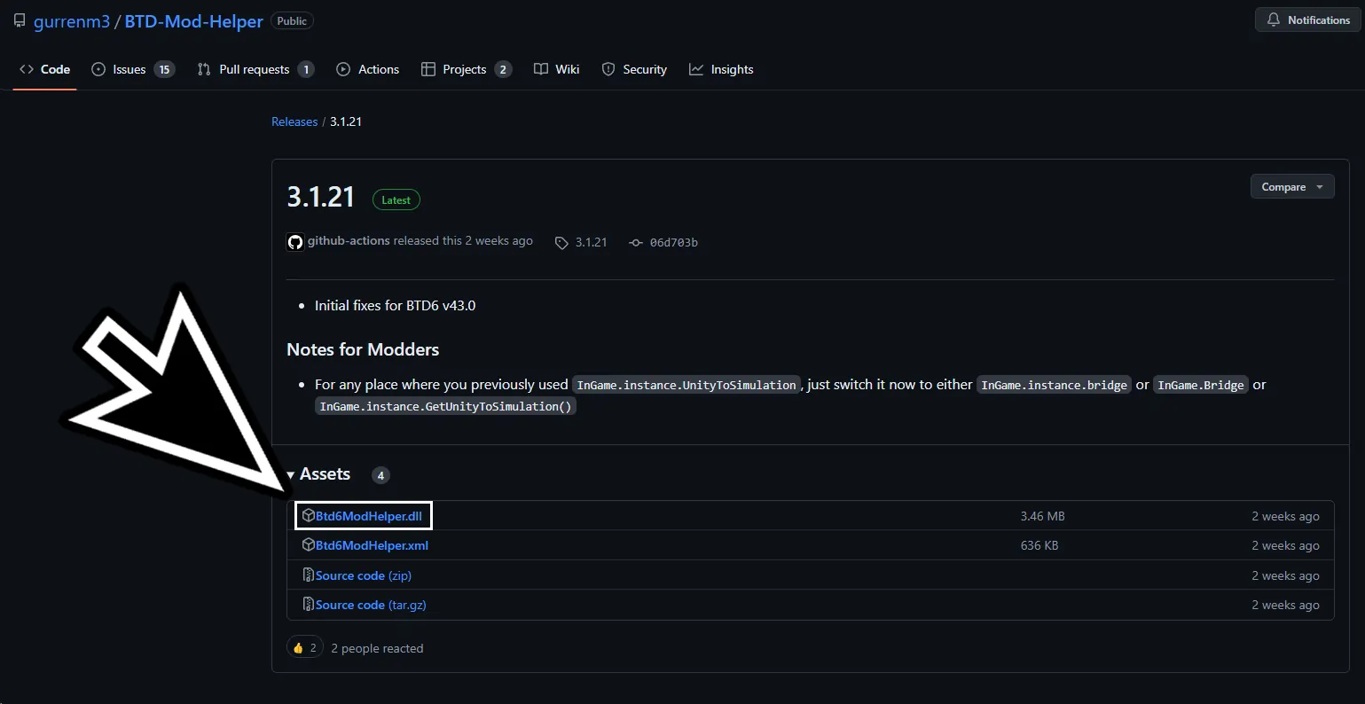Open Insights via the graph icon
Screen dimensions: 1365x704
click(696, 68)
